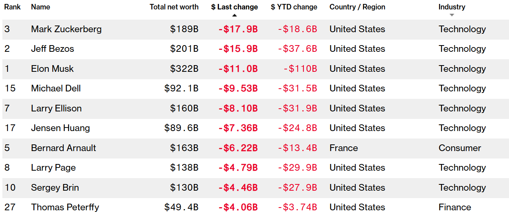This screenshot has height=215, width=509.
Task: Open Michael Dell's entry
Action: (x=56, y=89)
